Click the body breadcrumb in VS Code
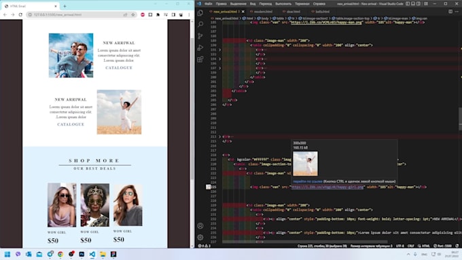Screen dimensions: 462x260 click(x=263, y=18)
